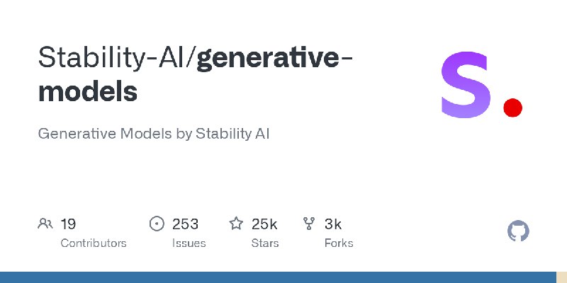Open the bold generative- repository name
The height and width of the screenshot is (283, 567).
click(x=274, y=58)
